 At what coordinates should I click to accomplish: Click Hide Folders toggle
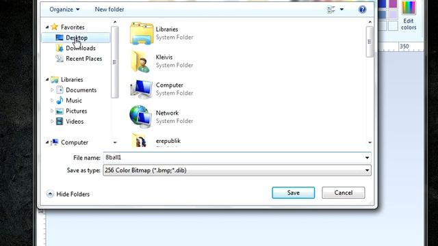68,194
